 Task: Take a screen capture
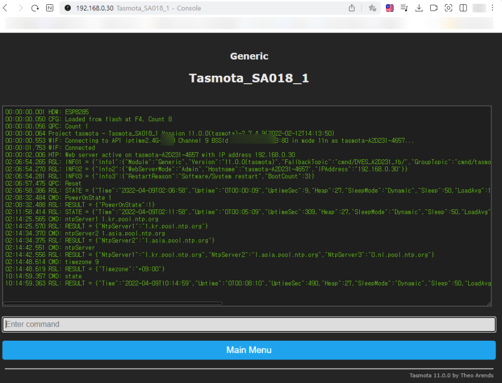(x=448, y=8)
